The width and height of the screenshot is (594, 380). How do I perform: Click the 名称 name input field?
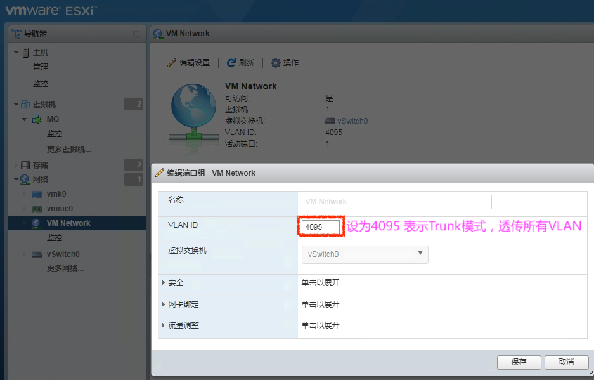(397, 202)
